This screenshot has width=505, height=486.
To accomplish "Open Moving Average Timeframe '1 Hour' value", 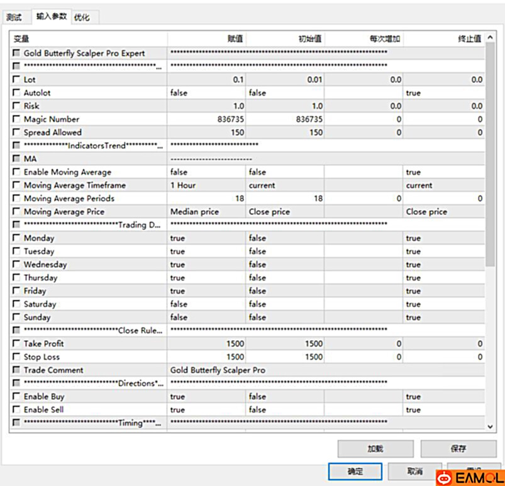I will [206, 185].
